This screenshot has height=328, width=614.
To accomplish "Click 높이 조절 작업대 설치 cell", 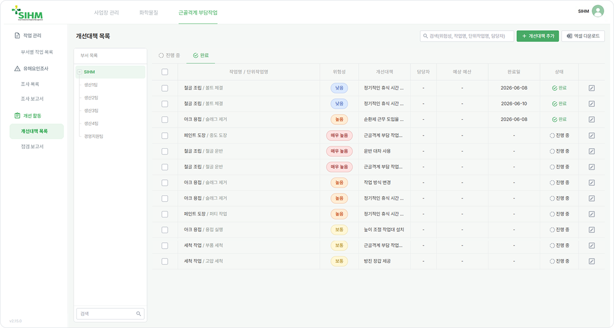I will [x=384, y=230].
